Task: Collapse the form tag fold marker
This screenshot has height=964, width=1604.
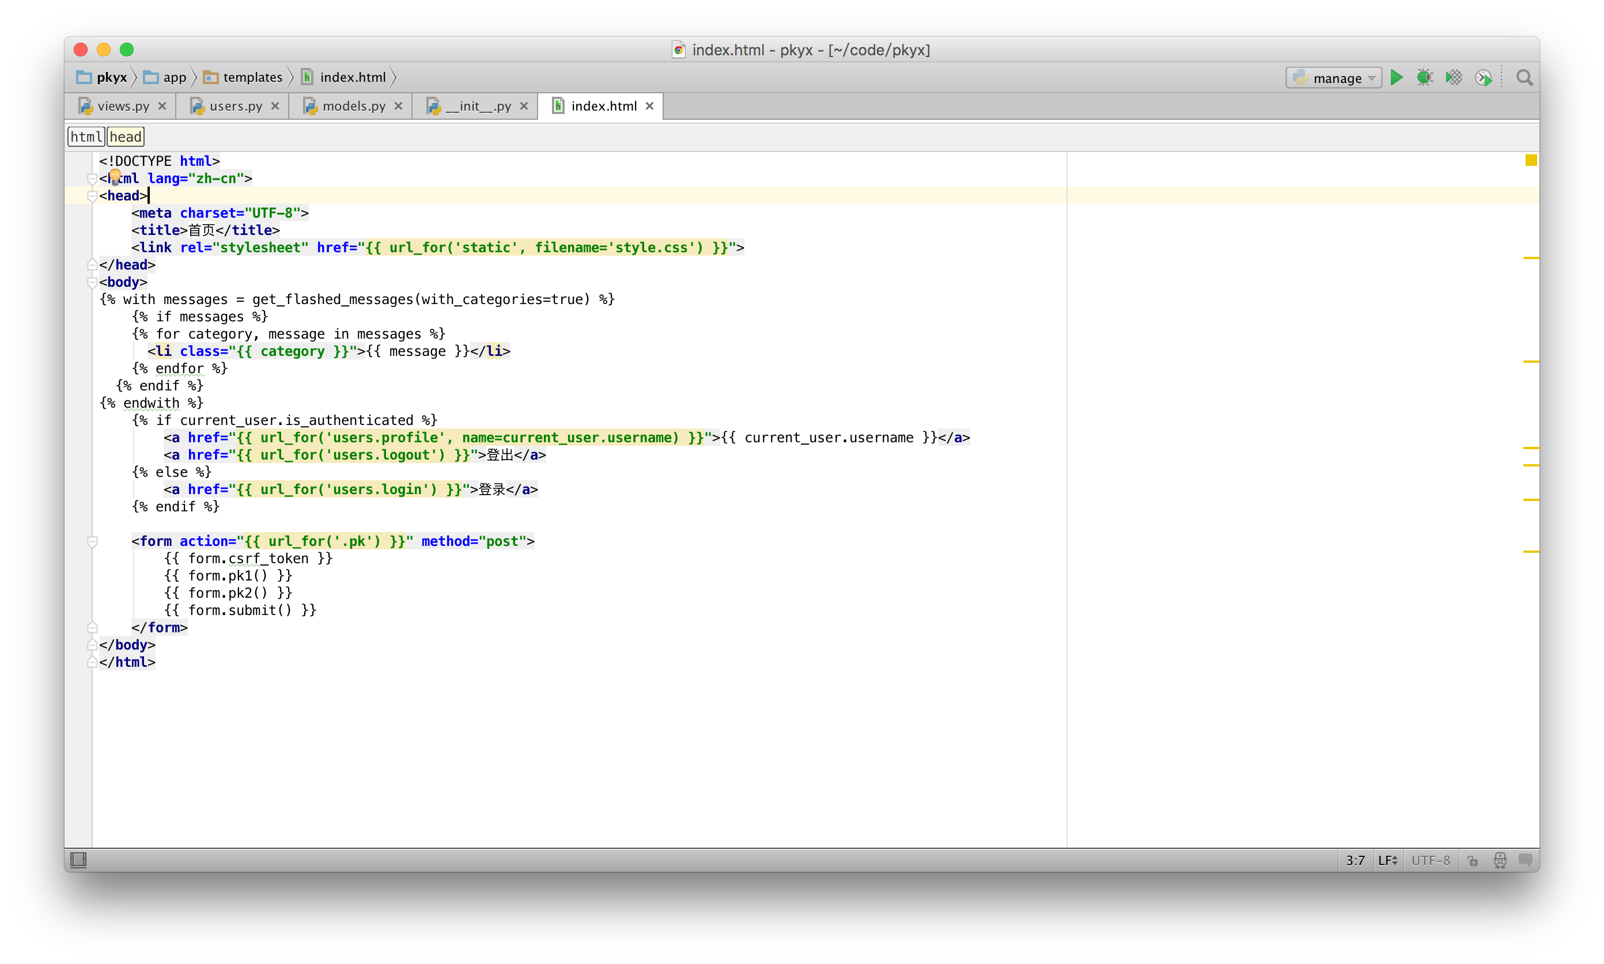Action: click(x=92, y=542)
